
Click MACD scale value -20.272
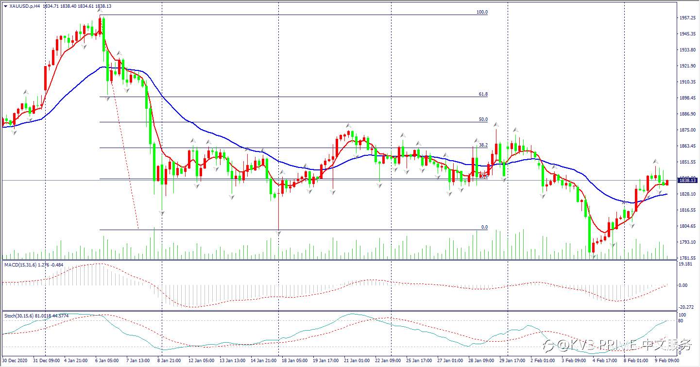pyautogui.click(x=686, y=306)
